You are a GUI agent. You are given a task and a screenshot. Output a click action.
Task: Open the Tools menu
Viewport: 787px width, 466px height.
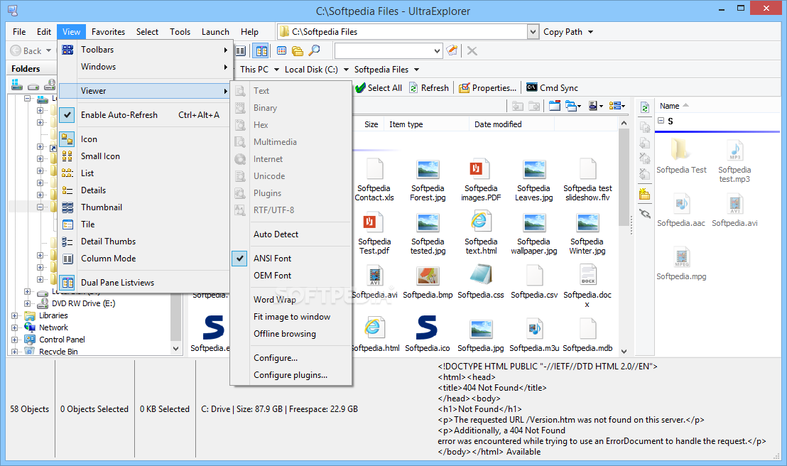[180, 32]
